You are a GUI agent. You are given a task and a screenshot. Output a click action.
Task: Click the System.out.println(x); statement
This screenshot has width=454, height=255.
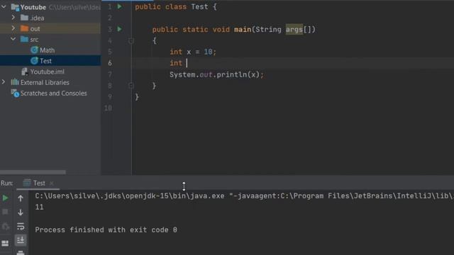coord(216,74)
